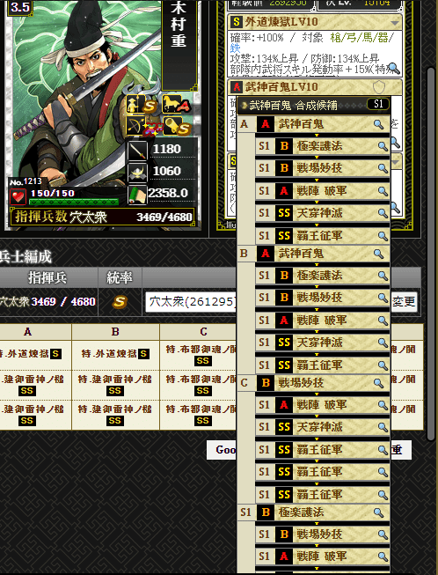This screenshot has width=438, height=575.
Task: Open the 穴太衆(261295) troop selector
Action: tap(191, 302)
